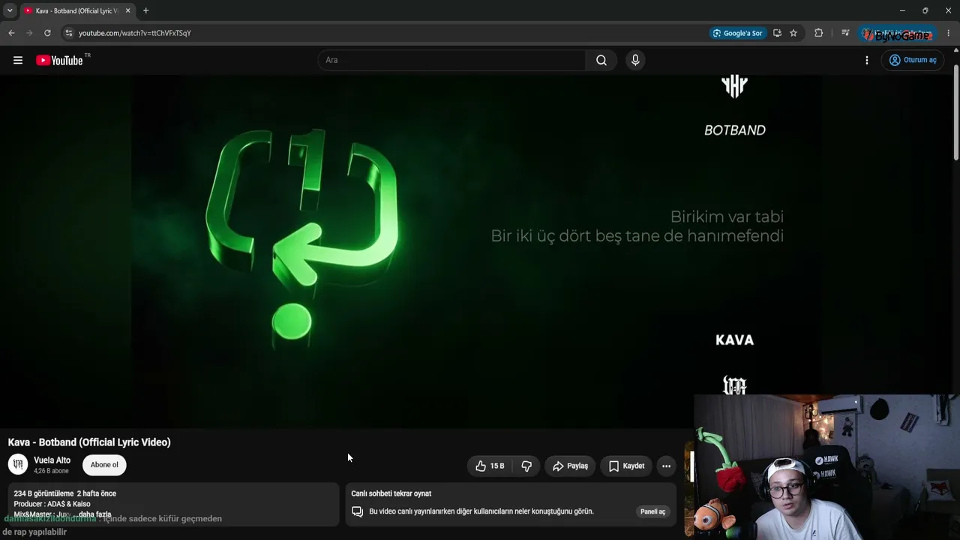Open YouTube settings three-dot menu
The height and width of the screenshot is (540, 960).
click(x=867, y=60)
